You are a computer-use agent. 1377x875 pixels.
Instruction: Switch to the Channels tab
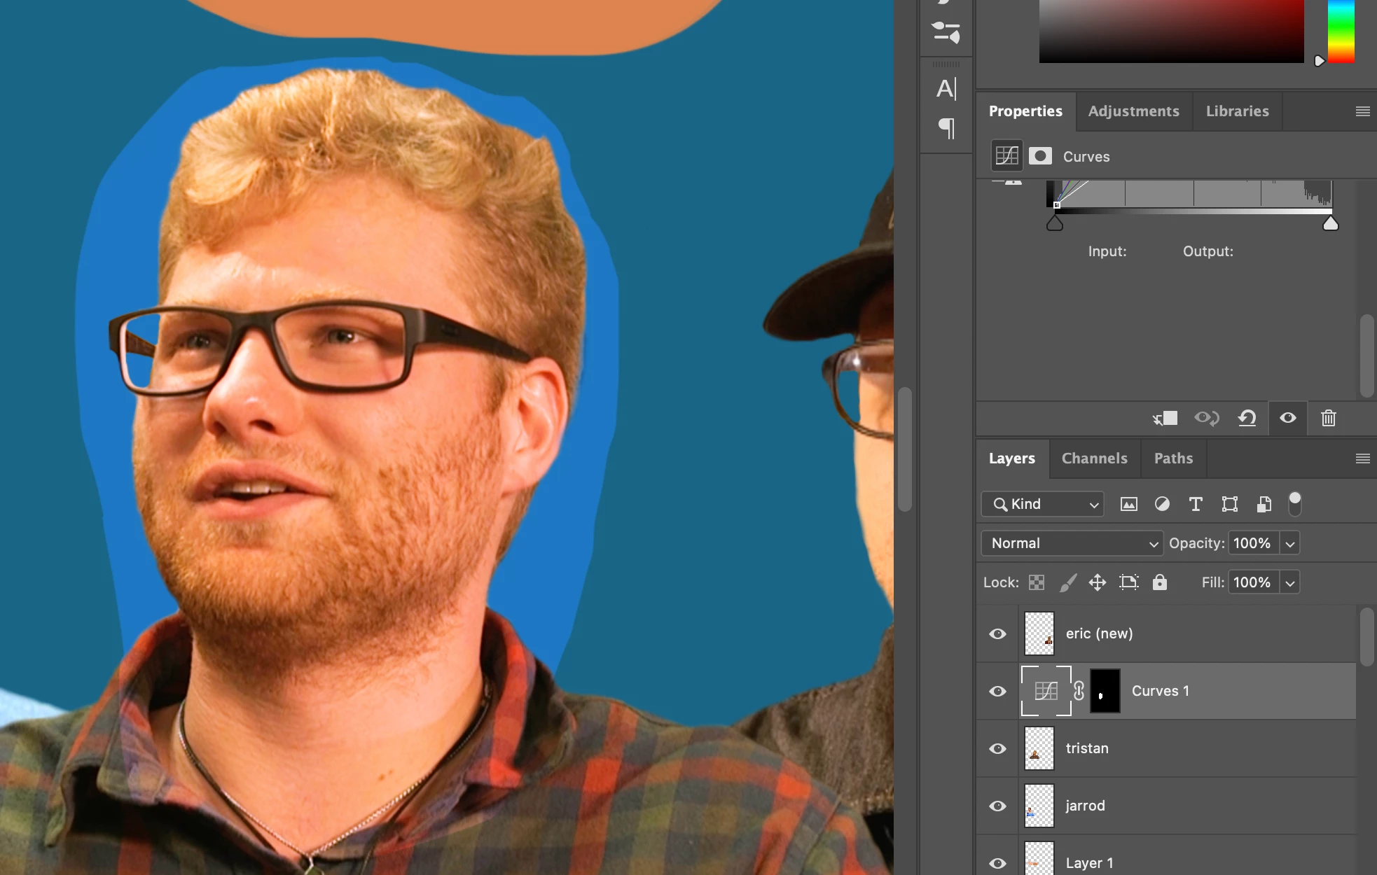coord(1094,458)
